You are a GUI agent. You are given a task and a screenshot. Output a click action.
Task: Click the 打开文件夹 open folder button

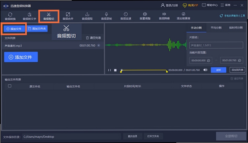[153, 136]
